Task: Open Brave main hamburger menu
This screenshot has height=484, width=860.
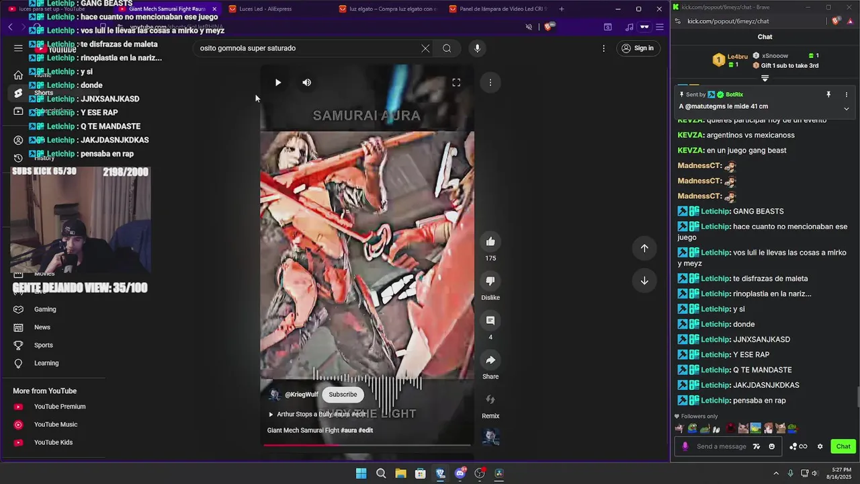Action: [660, 27]
